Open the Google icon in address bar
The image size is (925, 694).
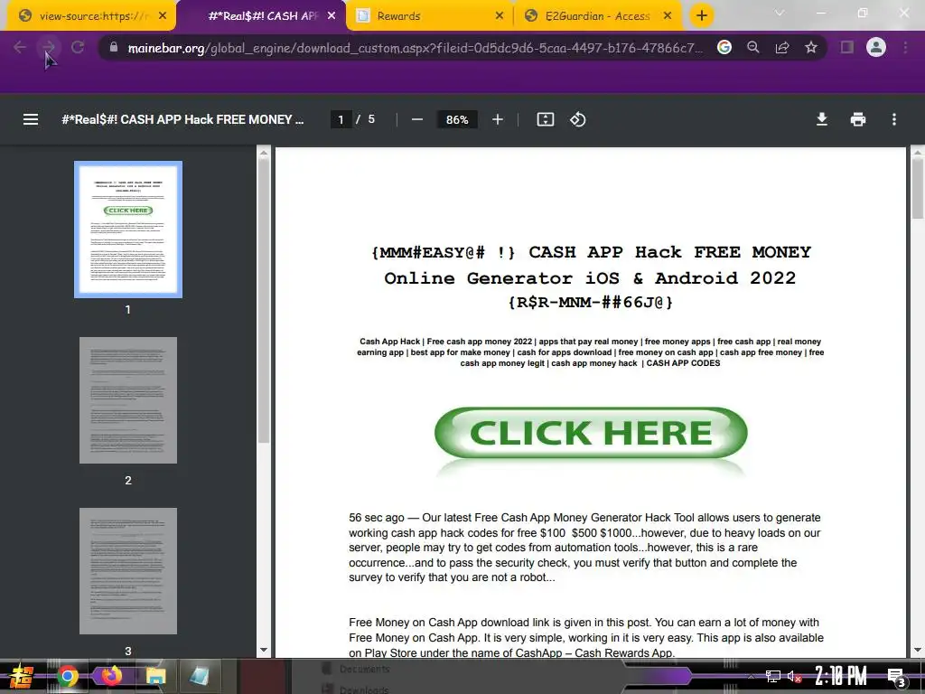(724, 47)
